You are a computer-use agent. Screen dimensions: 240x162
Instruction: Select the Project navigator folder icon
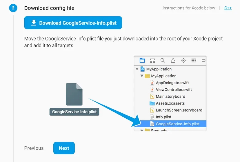(142, 60)
